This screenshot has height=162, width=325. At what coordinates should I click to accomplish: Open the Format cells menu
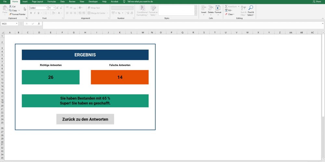coord(218,10)
